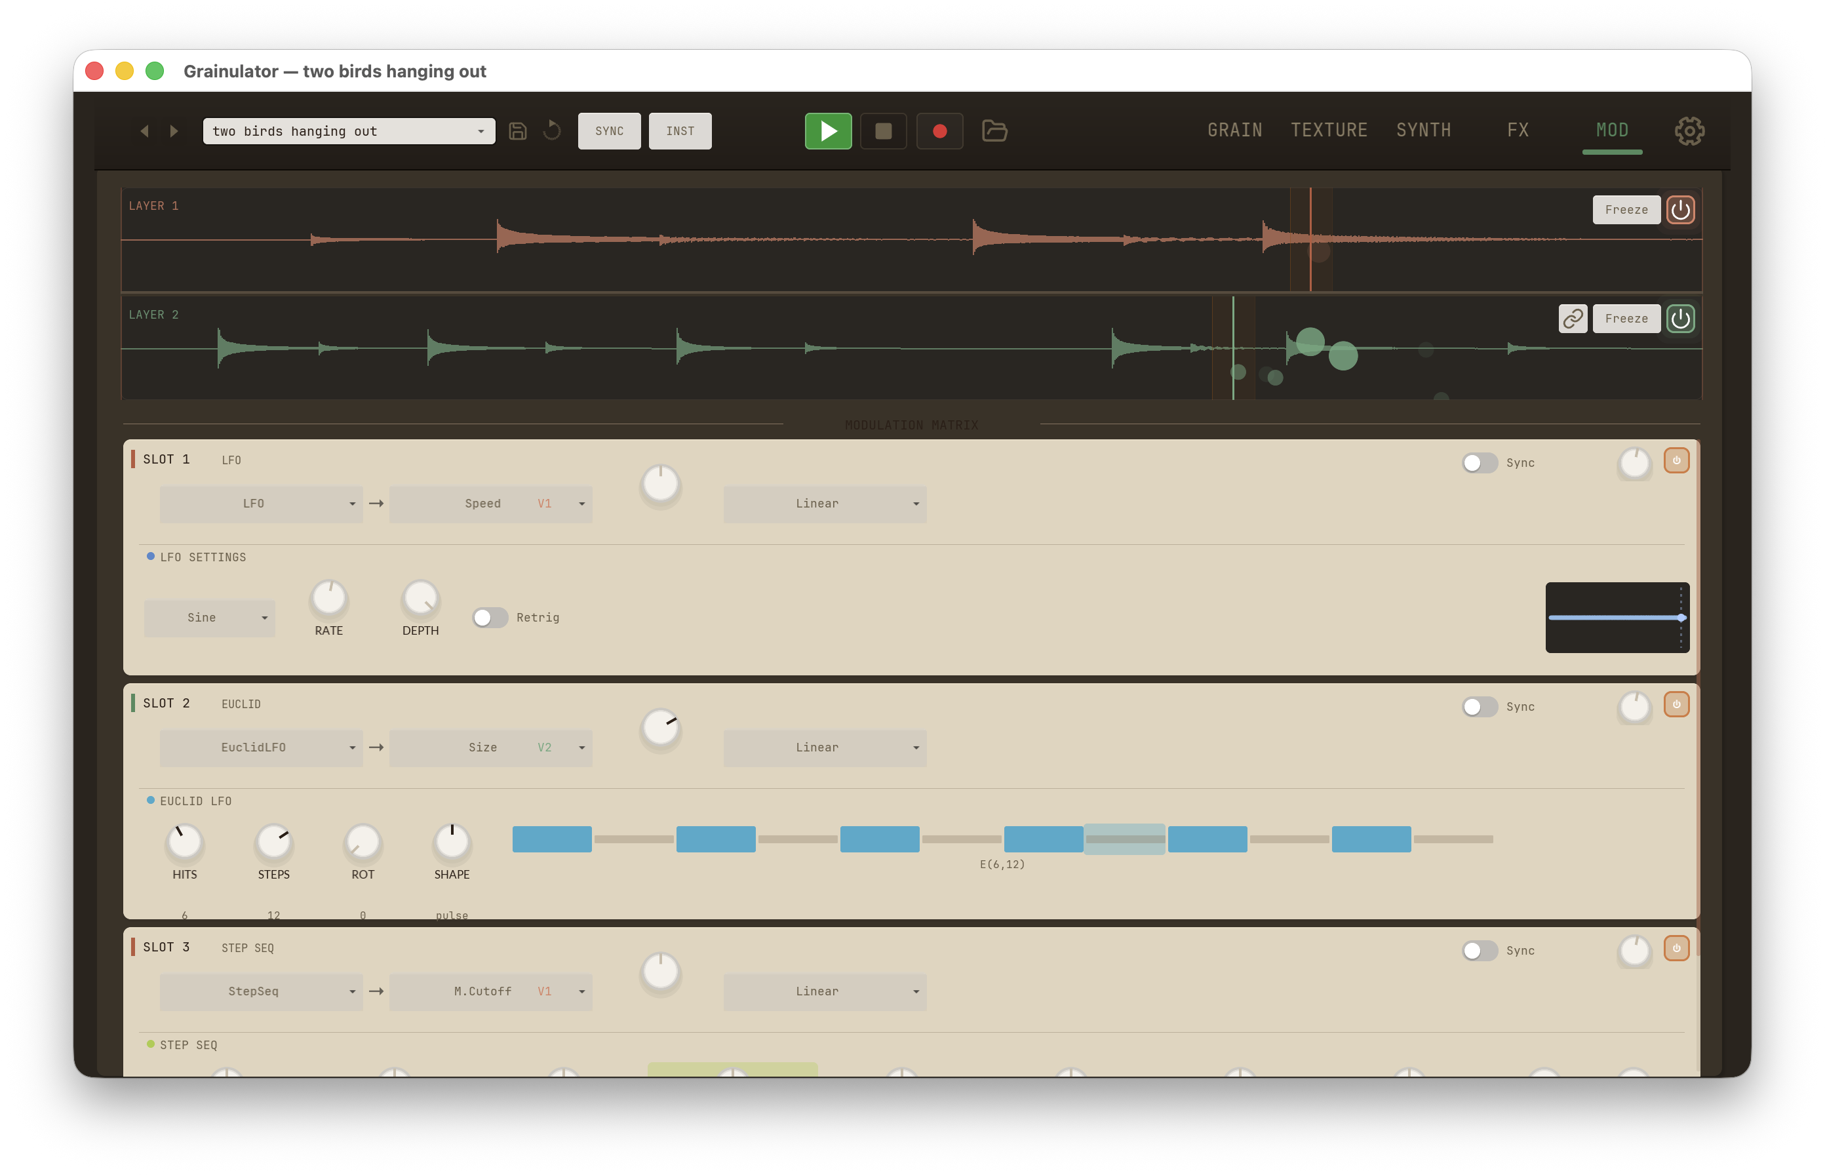Freeze Layer 1
This screenshot has height=1175, width=1825.
[x=1626, y=210]
